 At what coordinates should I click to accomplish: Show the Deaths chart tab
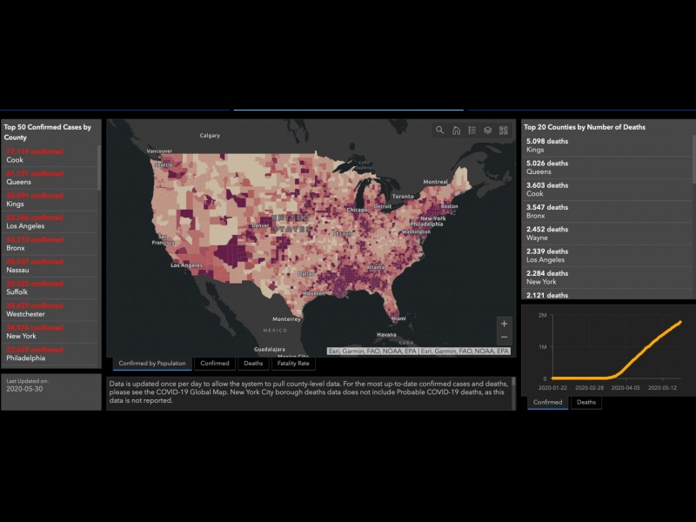tap(586, 402)
